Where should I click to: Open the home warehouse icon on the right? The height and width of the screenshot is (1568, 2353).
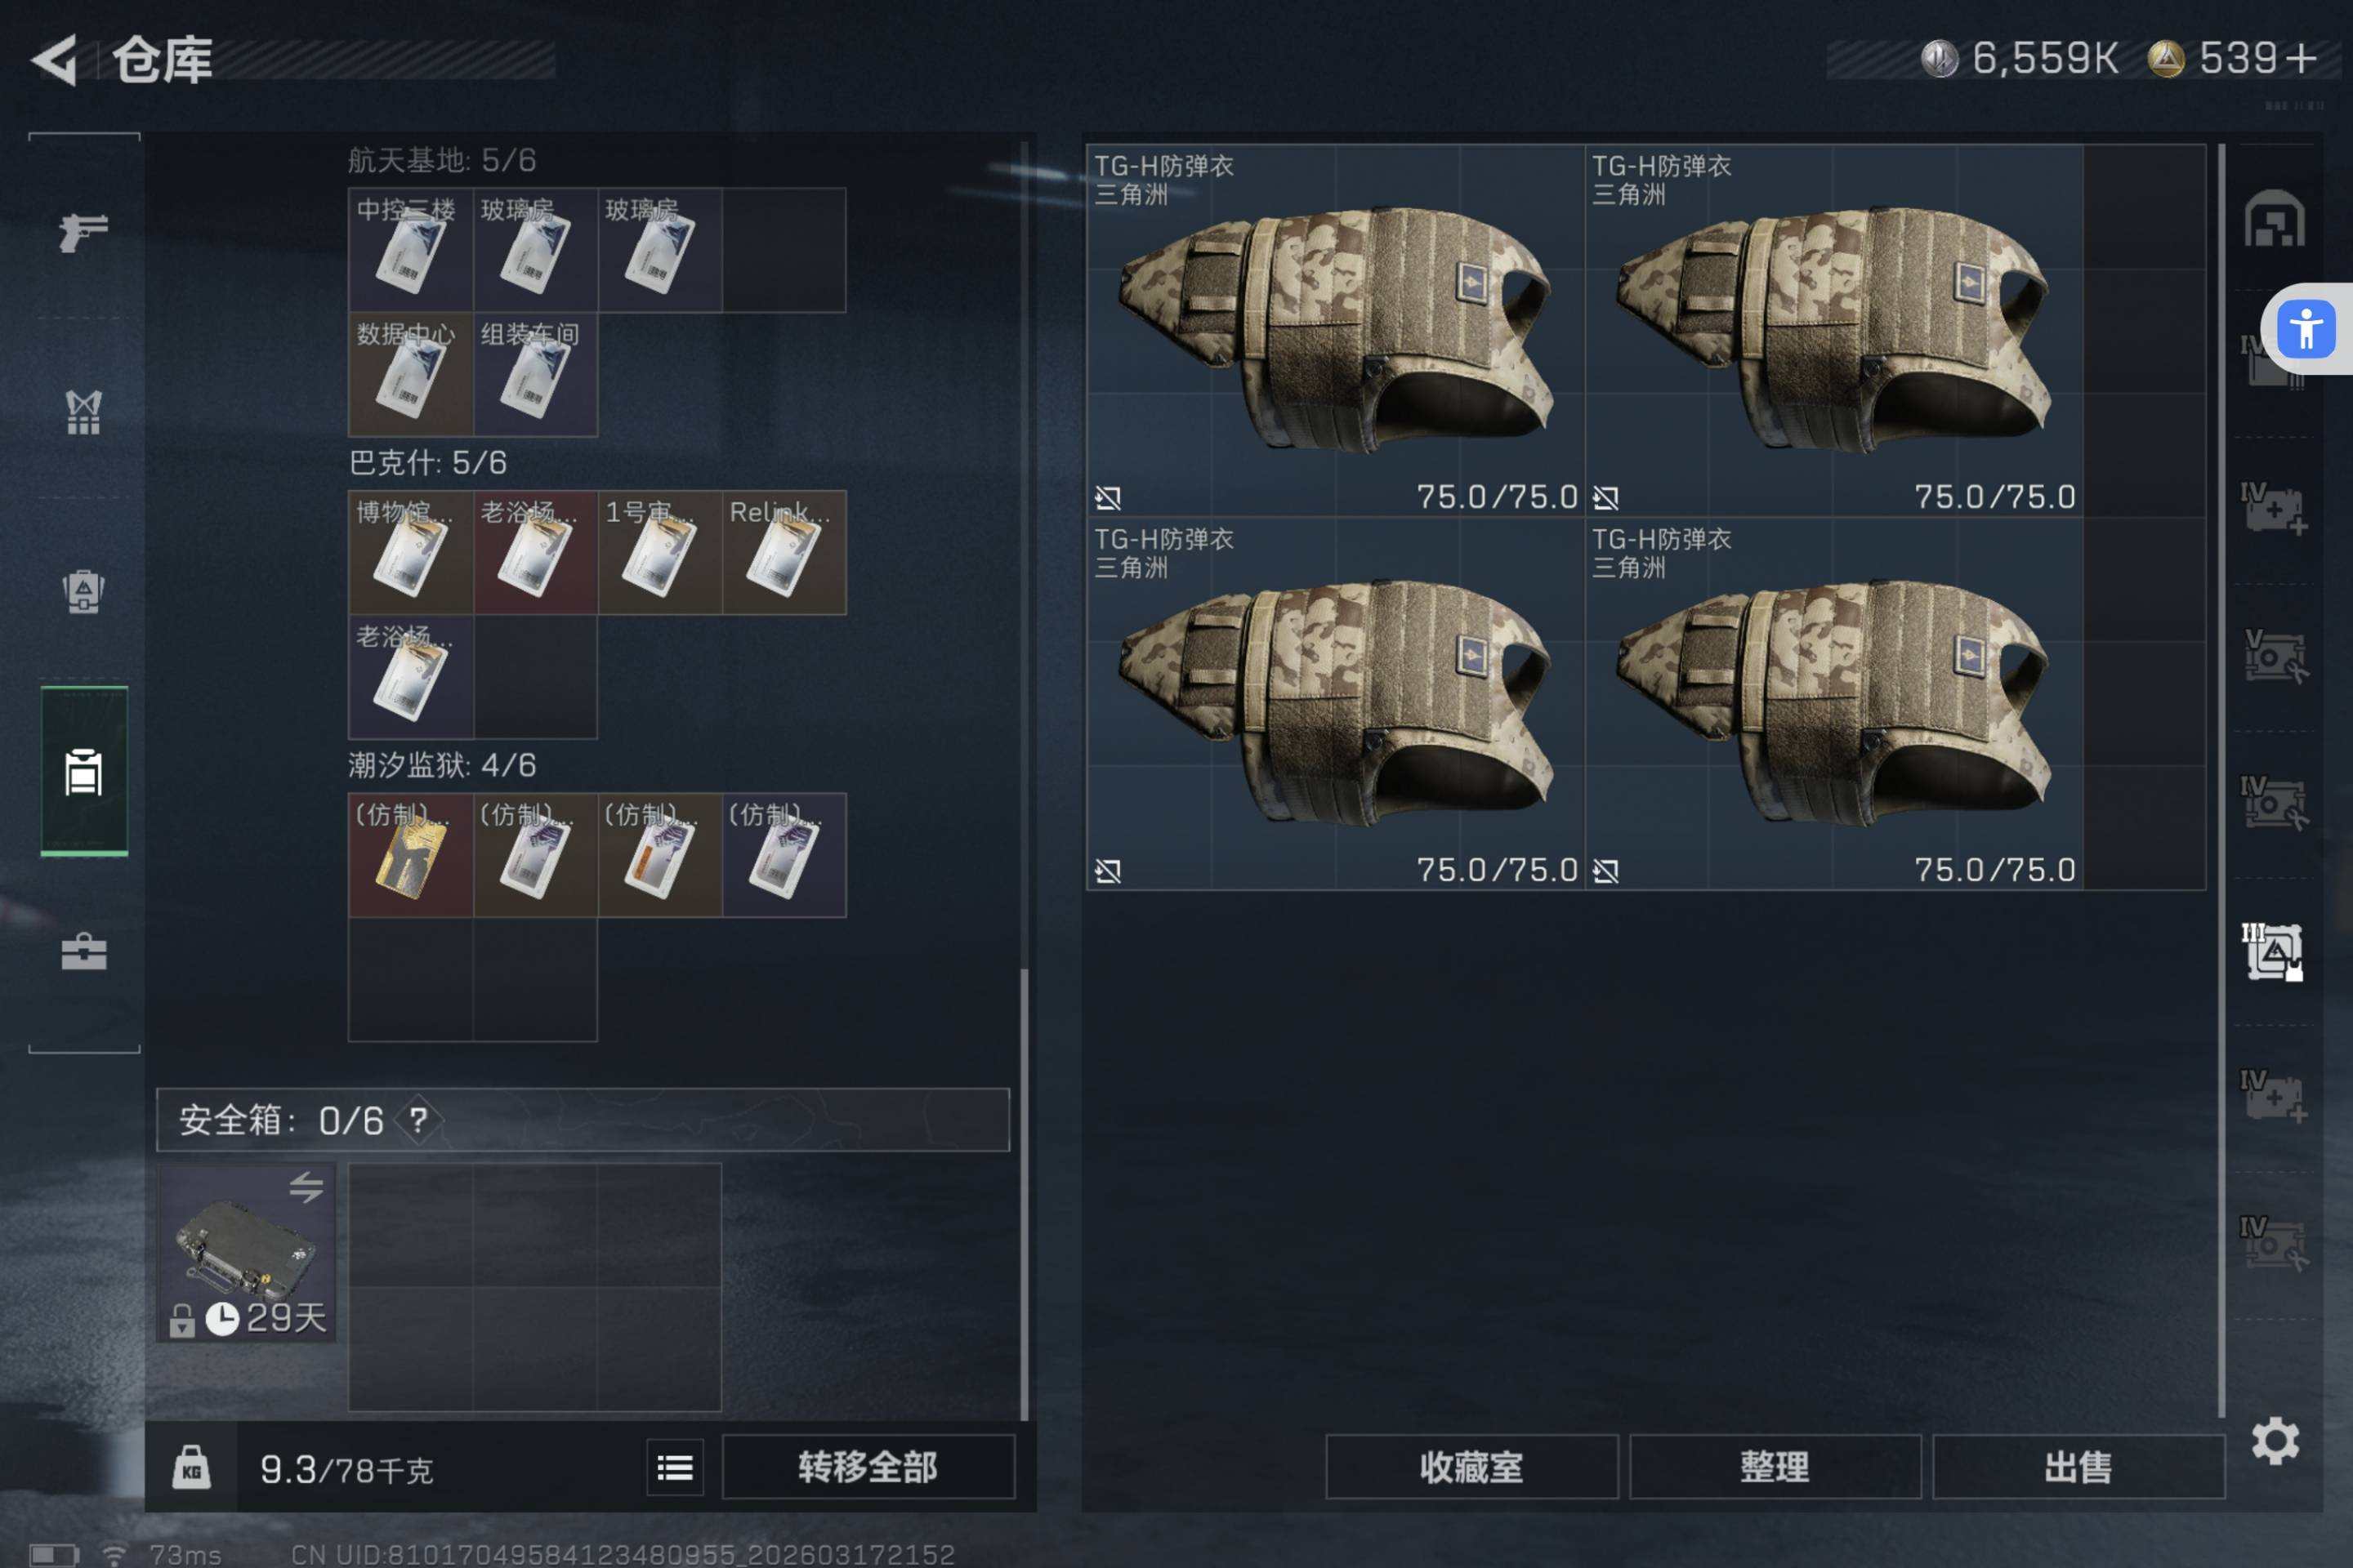point(2274,218)
